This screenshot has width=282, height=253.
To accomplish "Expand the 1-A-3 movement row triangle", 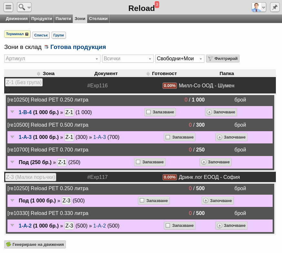I will [x=12, y=137].
